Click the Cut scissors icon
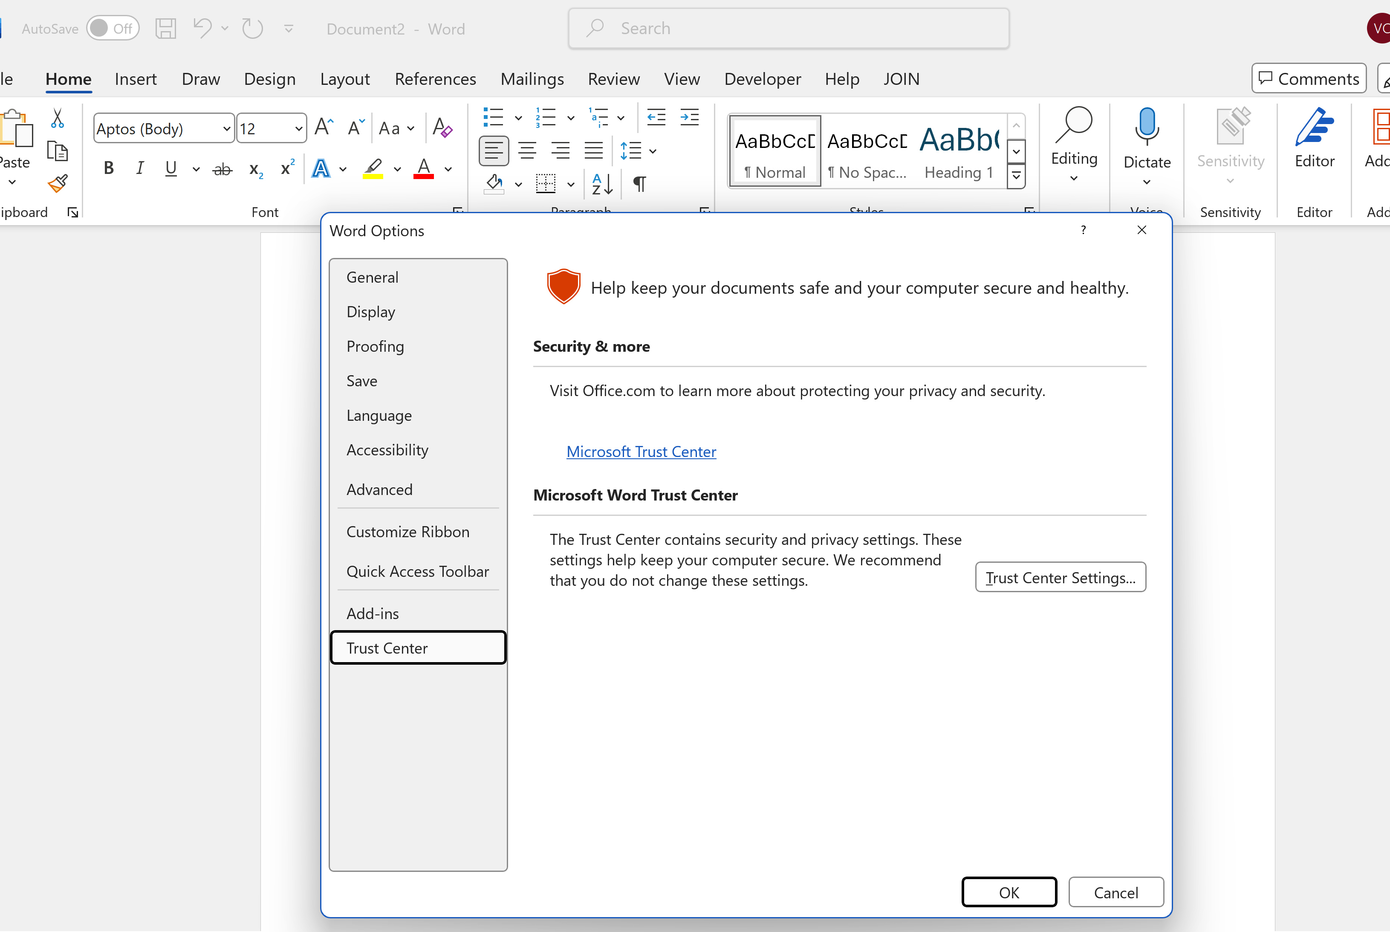Screen dimensions: 1390x932 [58, 118]
